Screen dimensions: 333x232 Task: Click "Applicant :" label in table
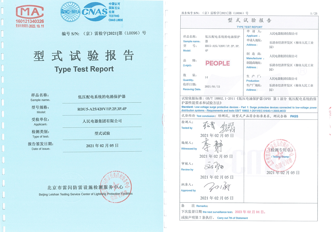(253, 36)
